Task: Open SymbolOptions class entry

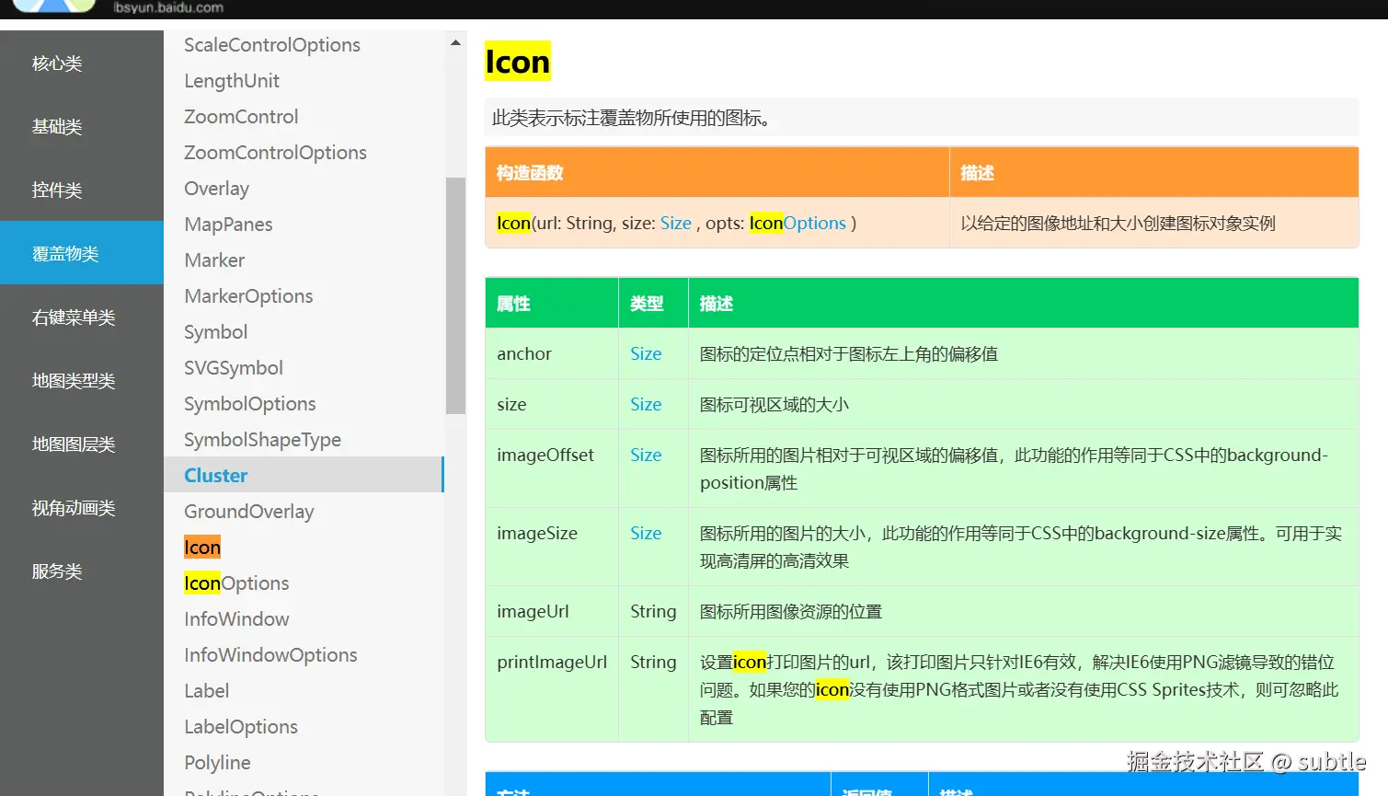Action: [x=249, y=404]
